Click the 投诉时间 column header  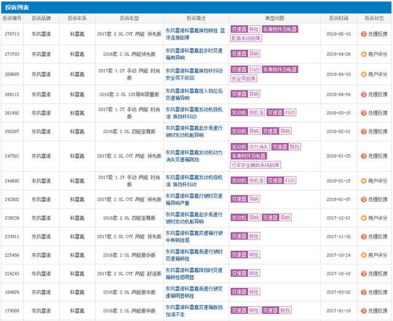338,18
